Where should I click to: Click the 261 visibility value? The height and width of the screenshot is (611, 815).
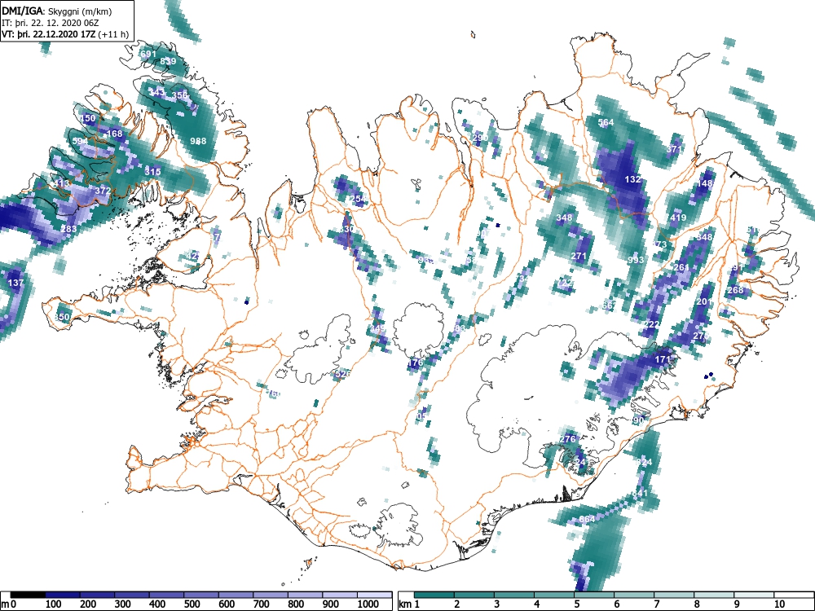pos(681,267)
